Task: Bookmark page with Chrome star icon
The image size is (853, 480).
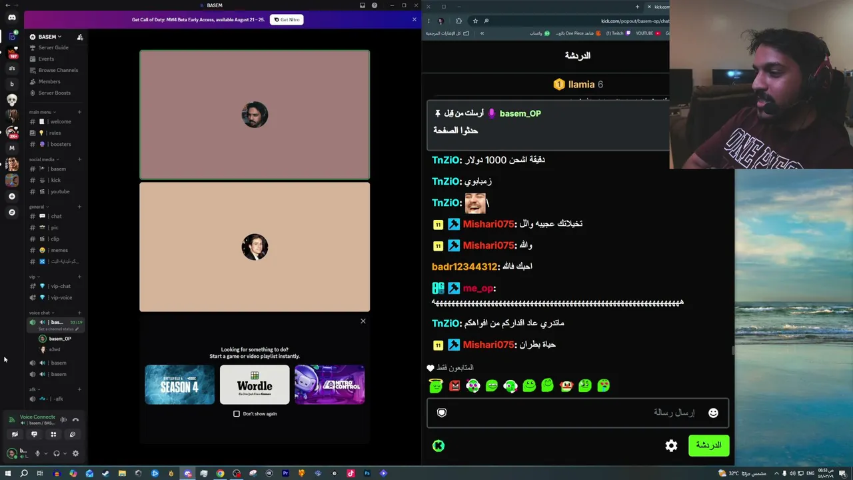Action: (x=474, y=21)
